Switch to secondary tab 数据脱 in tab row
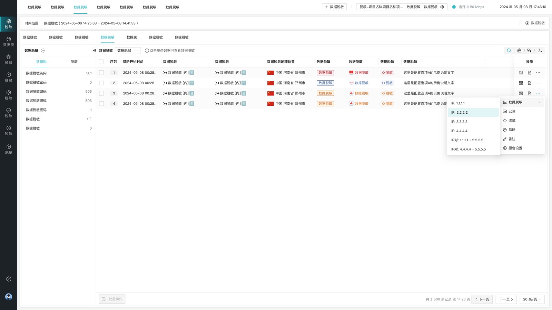 click(131, 37)
